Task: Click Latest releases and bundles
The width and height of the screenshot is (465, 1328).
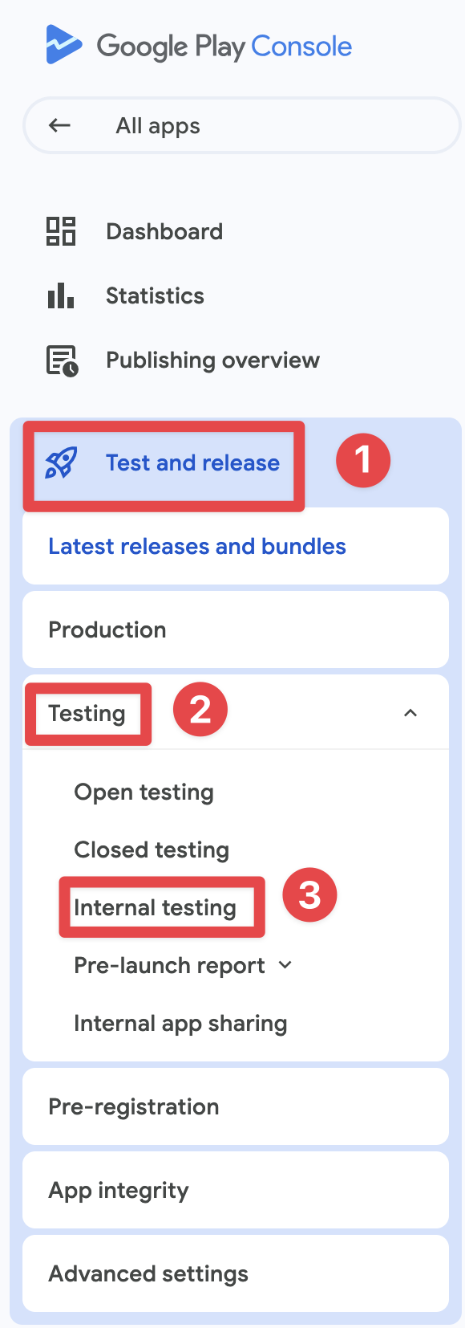Action: [196, 546]
